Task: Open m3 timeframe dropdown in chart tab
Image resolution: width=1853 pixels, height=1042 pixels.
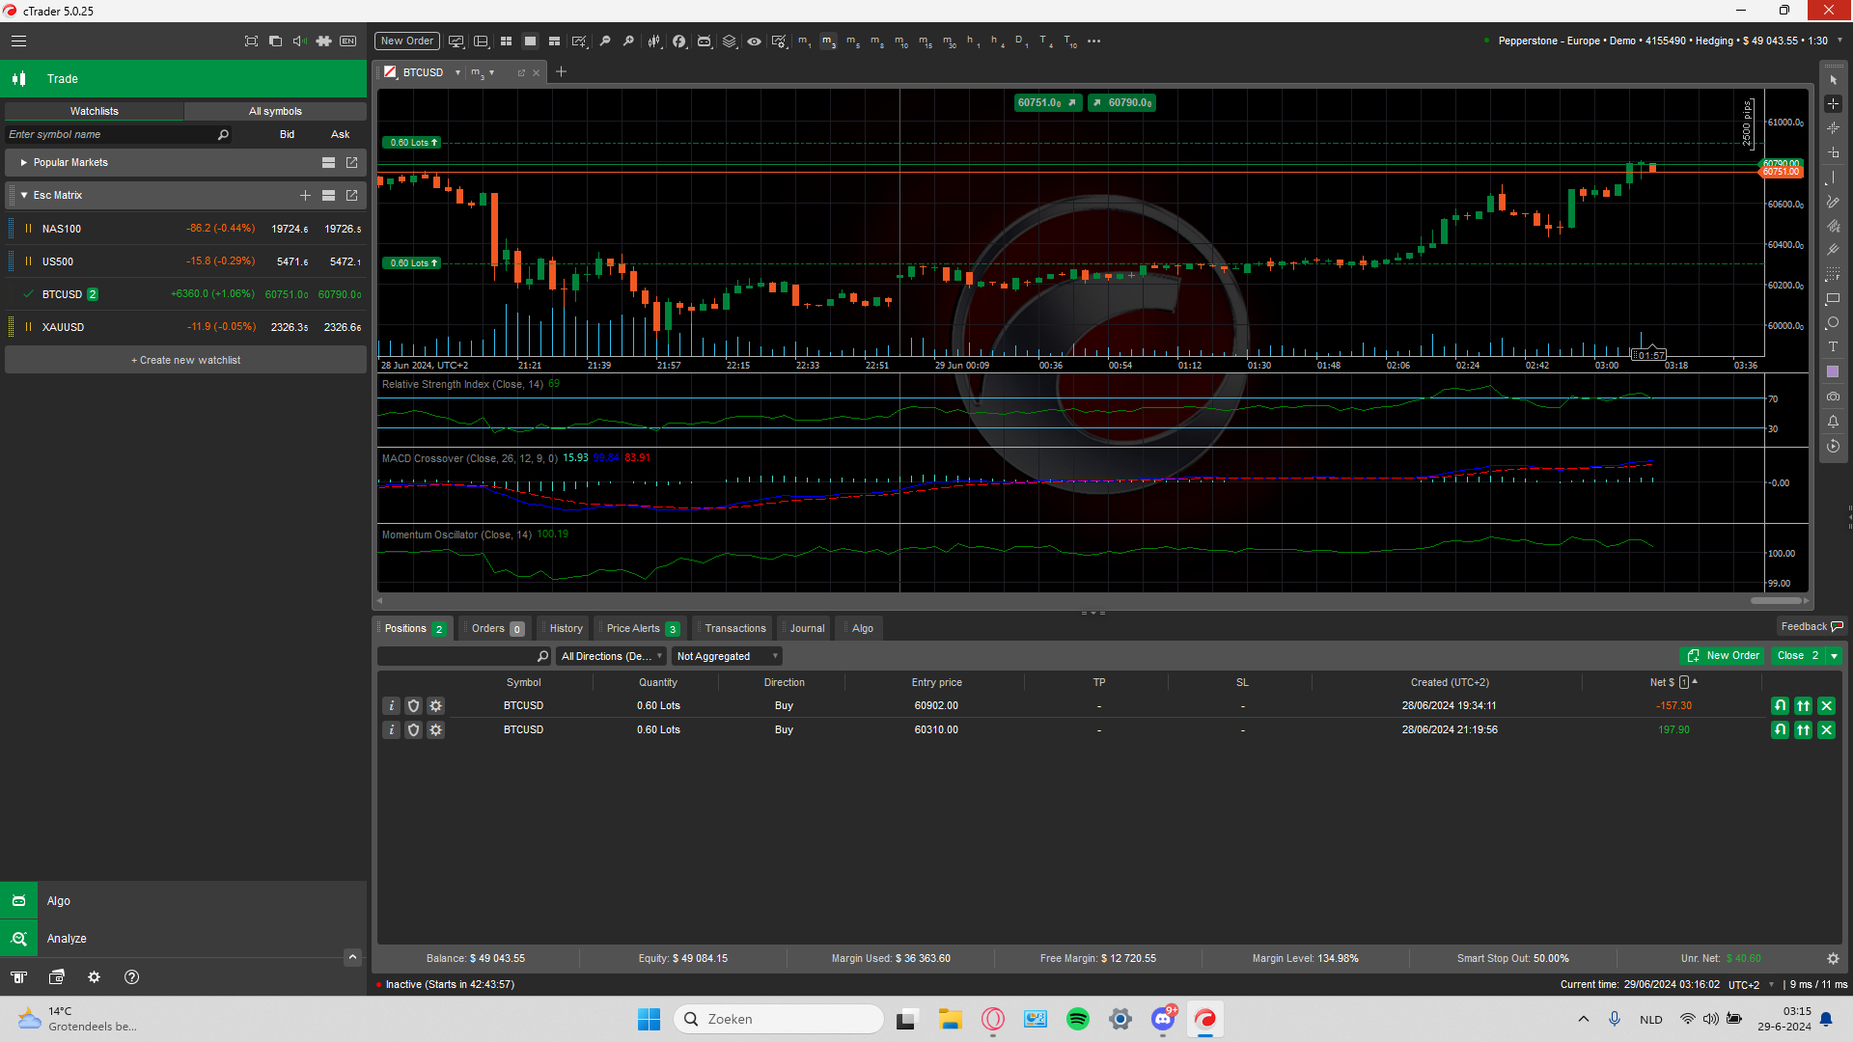Action: 491,73
